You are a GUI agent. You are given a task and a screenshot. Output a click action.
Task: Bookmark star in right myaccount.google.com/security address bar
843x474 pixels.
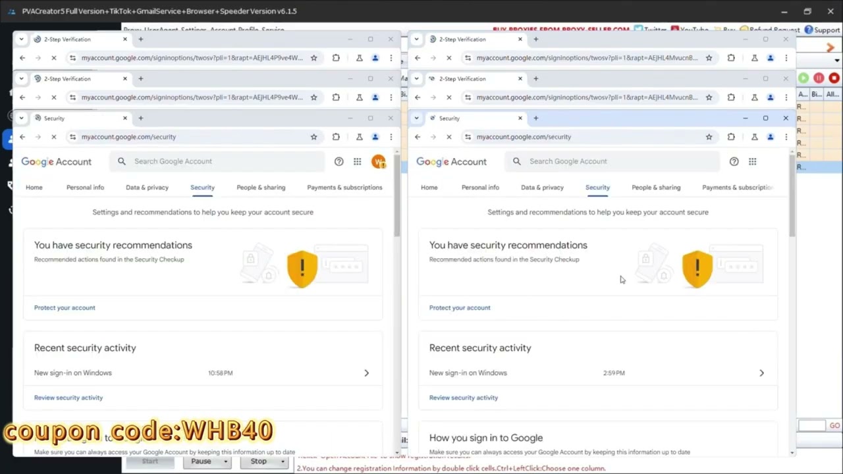tap(709, 137)
